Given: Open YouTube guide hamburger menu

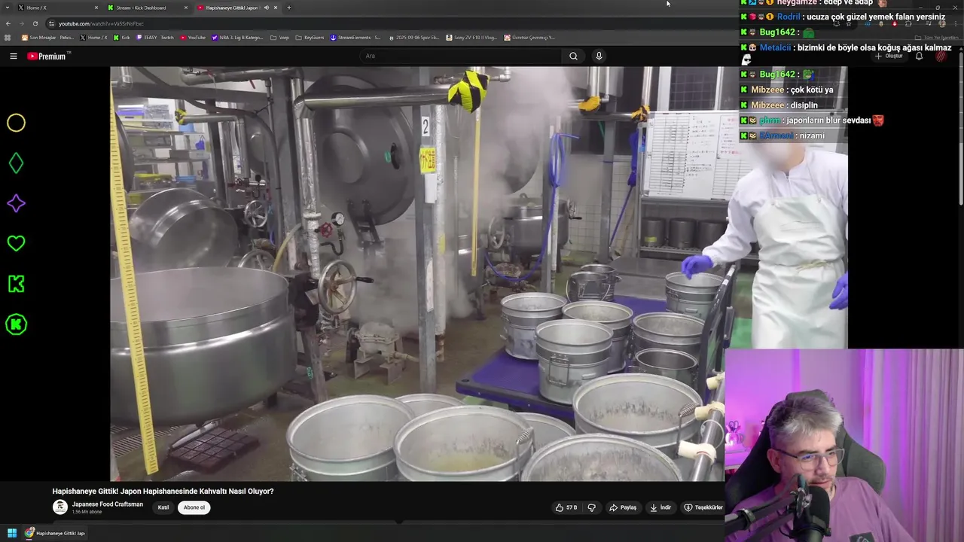Looking at the screenshot, I should [x=13, y=56].
